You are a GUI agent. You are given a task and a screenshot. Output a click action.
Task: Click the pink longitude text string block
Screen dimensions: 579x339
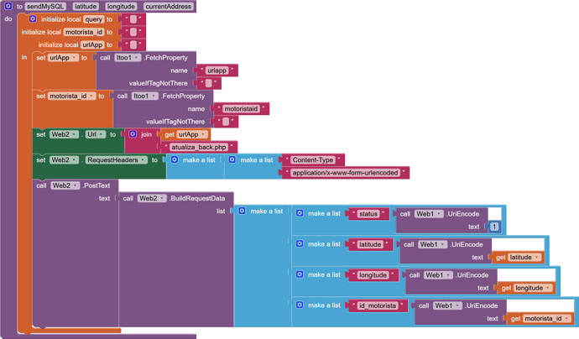click(x=373, y=275)
